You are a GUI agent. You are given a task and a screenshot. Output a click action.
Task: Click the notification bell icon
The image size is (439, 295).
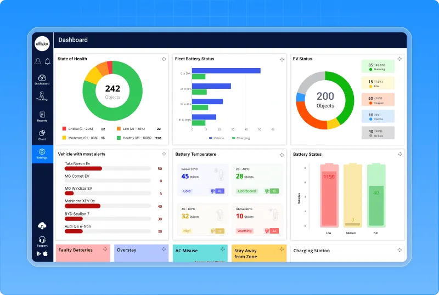48,61
